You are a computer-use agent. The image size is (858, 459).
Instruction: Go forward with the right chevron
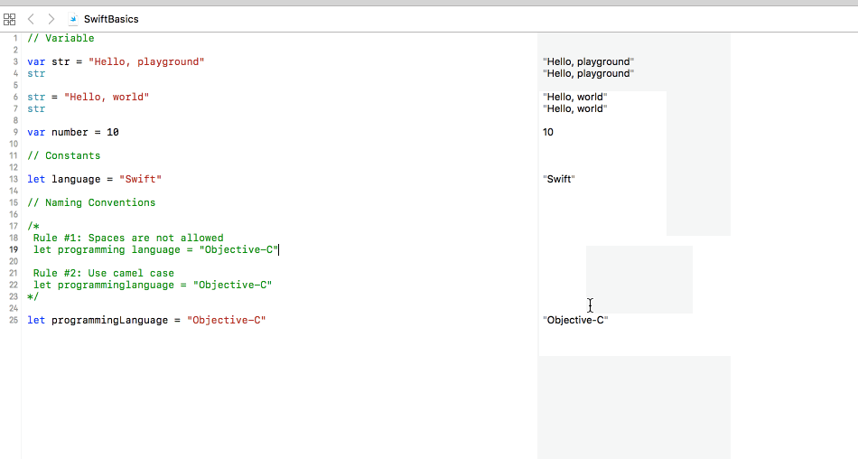click(51, 19)
